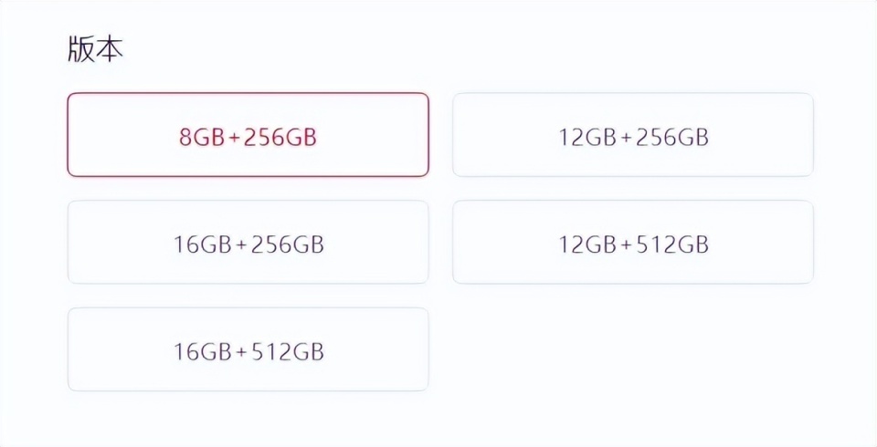
Task: Select the 8GB+256GB version option
Action: click(248, 135)
